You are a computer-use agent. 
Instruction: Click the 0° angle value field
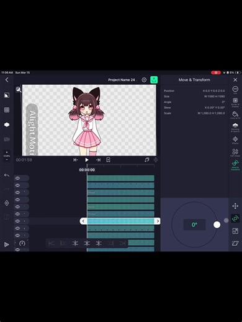click(x=194, y=225)
